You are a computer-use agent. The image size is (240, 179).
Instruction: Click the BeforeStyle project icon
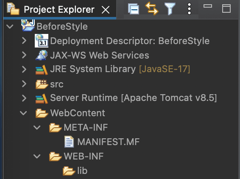(x=28, y=25)
